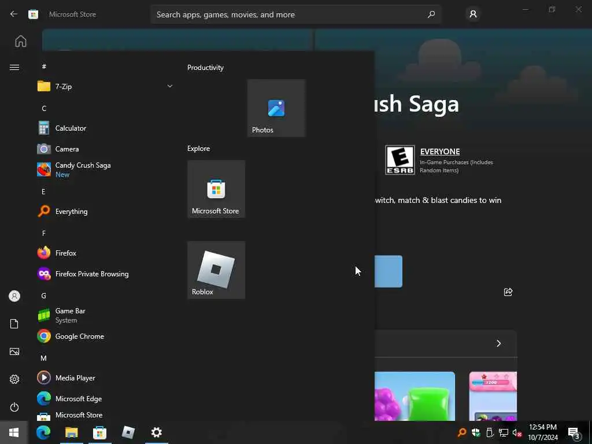Image resolution: width=592 pixels, height=444 pixels.
Task: Open Documents from Start sidebar
Action: [14, 324]
